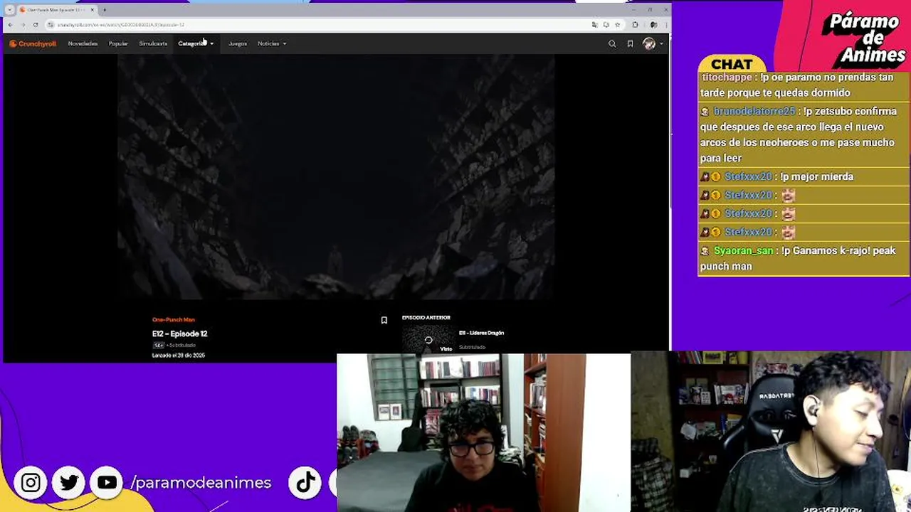Image resolution: width=911 pixels, height=512 pixels.
Task: Add Episode 12 to watchlist bookmark
Action: (x=384, y=321)
